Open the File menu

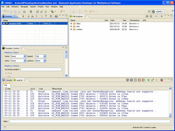[3, 7]
